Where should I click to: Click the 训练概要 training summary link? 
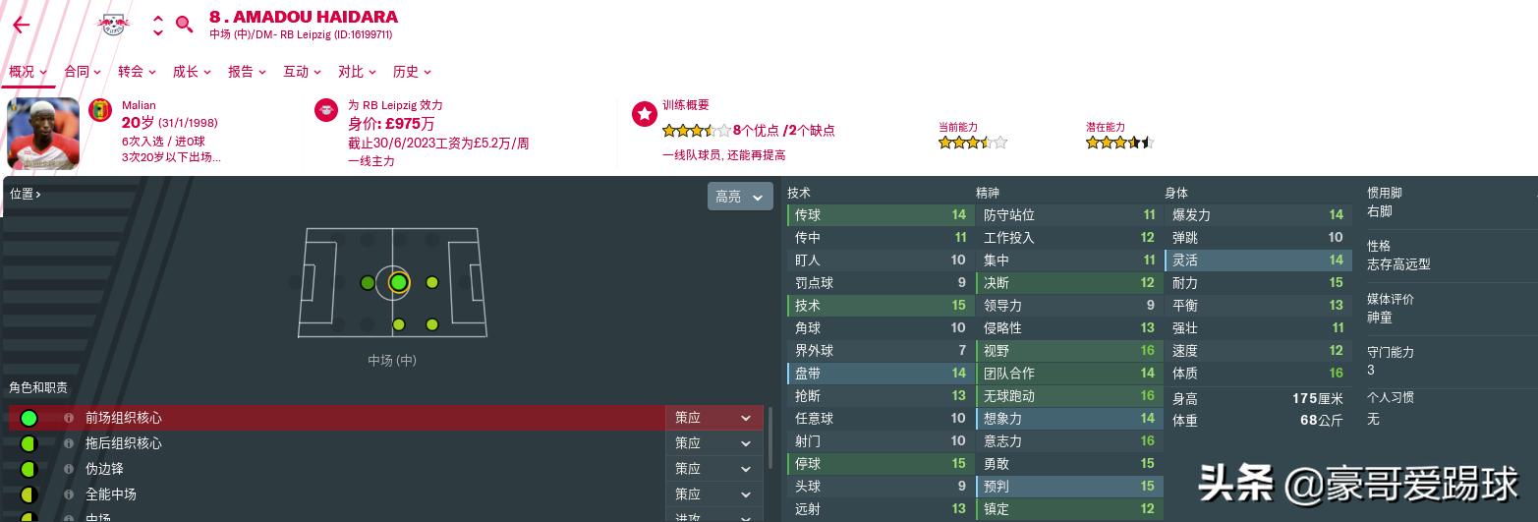[x=685, y=105]
